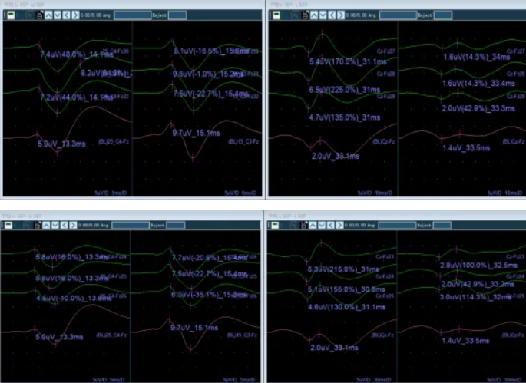Viewport: 526px width, 383px height.
Task: Click the save disk icon in top-left SEP window
Action: point(40,15)
